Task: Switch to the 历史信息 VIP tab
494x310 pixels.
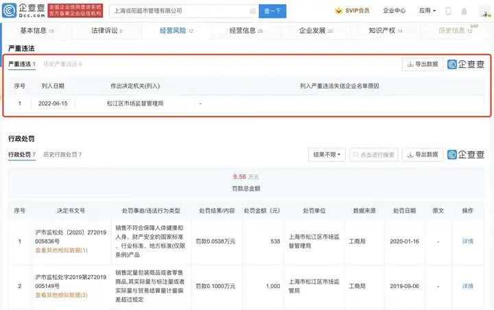Action: tap(456, 30)
